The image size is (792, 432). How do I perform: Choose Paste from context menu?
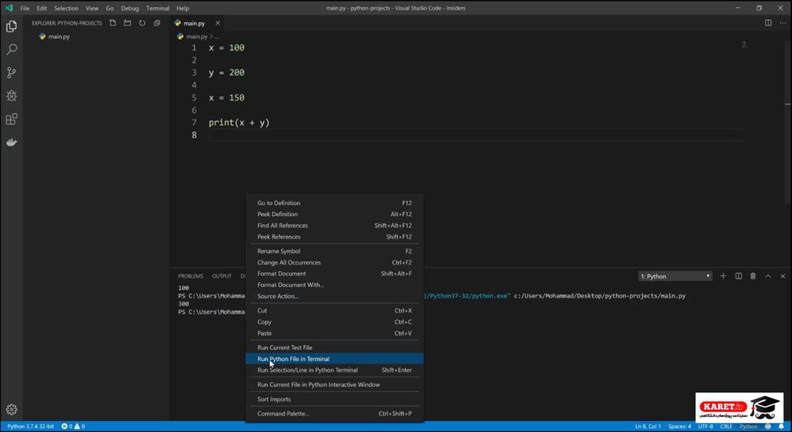click(334, 333)
